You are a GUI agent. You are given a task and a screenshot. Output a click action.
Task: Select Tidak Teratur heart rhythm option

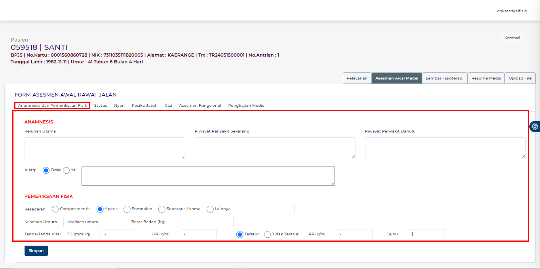pyautogui.click(x=267, y=234)
